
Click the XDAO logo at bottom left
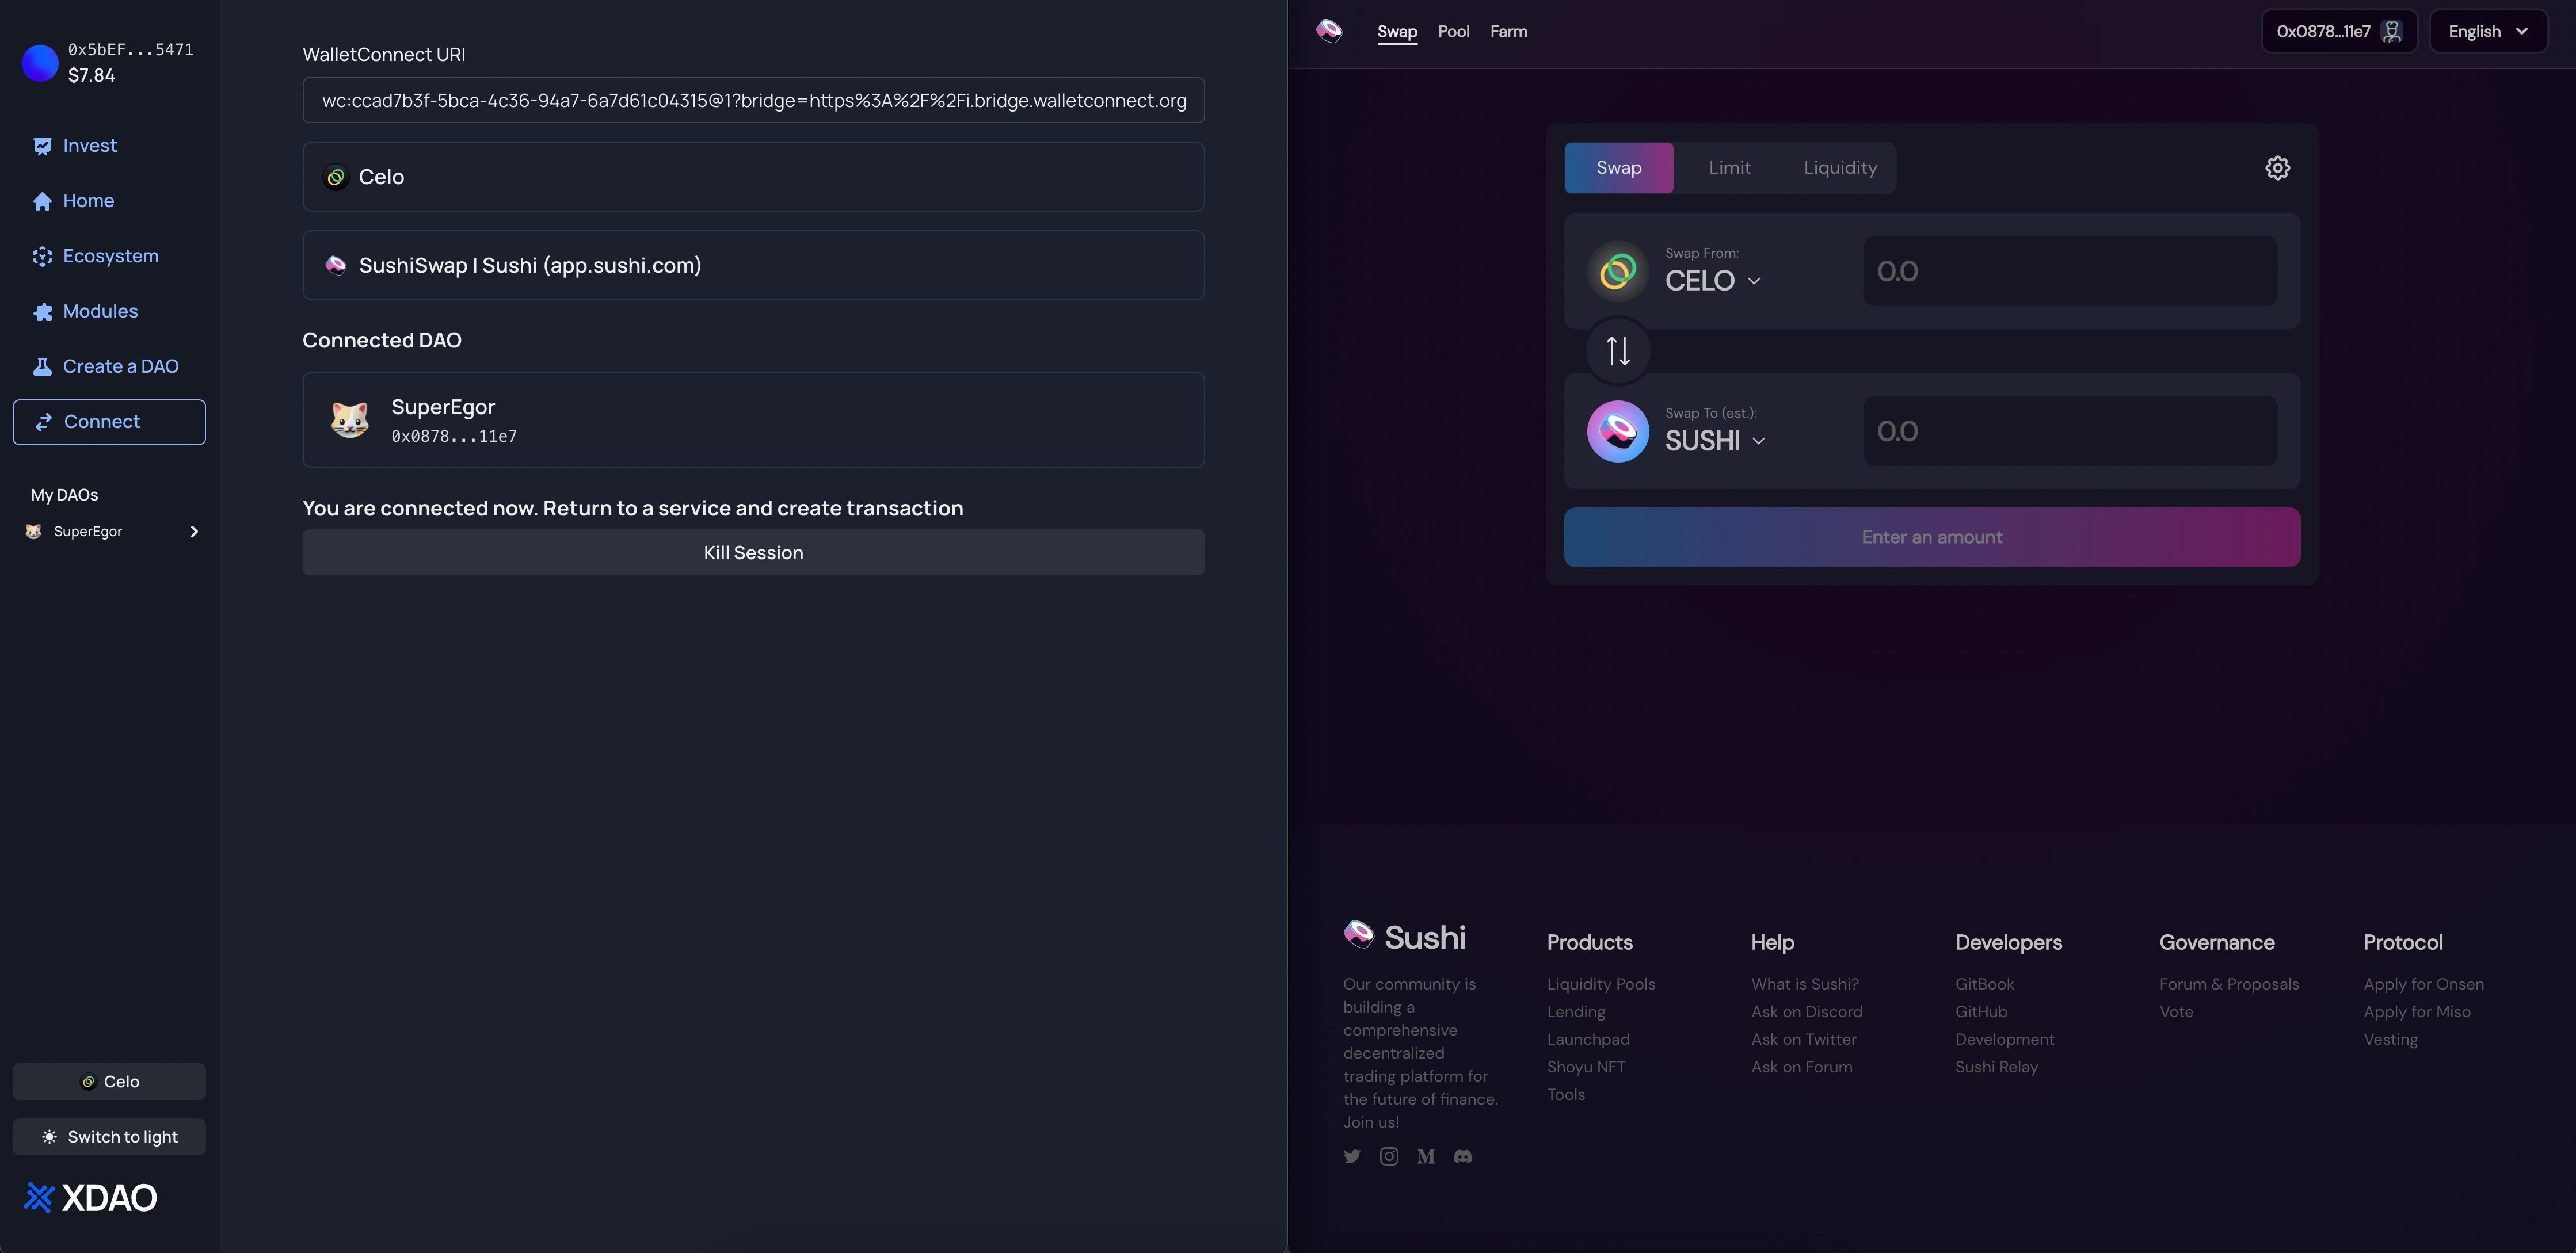coord(91,1197)
